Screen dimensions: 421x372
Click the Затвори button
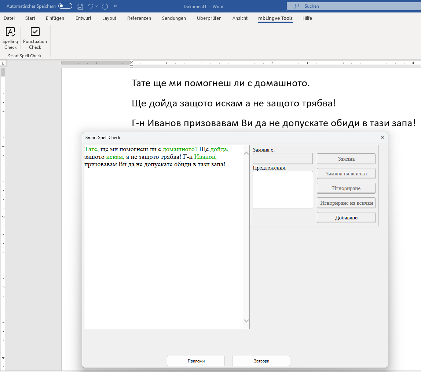[261, 361]
